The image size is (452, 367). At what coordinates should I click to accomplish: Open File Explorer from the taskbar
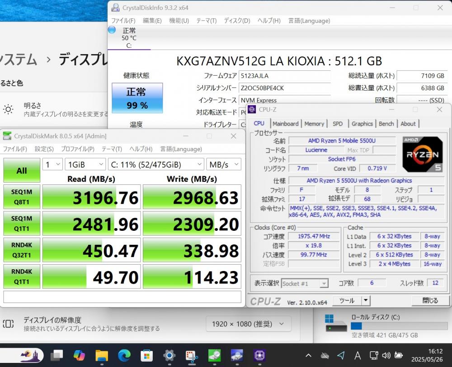click(x=101, y=356)
